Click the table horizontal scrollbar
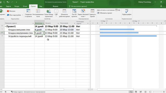This screenshot has height=93, width=166. (x=33, y=89)
